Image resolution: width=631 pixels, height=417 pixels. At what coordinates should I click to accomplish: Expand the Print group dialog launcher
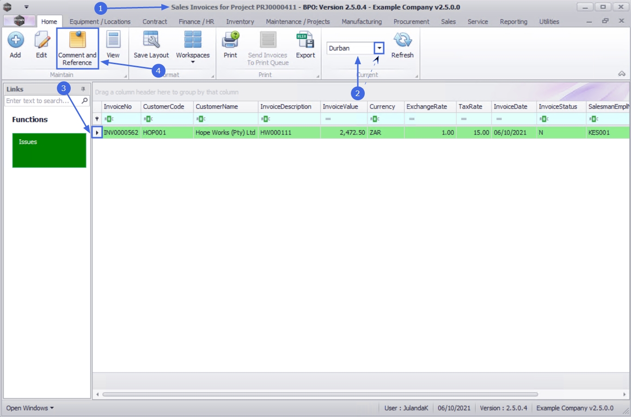[x=318, y=76]
